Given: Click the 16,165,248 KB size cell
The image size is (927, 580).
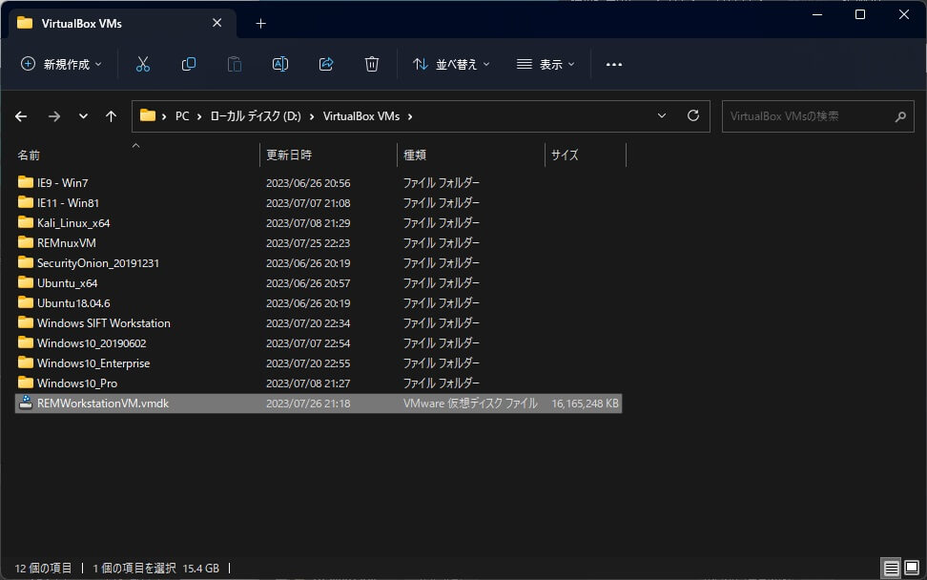Looking at the screenshot, I should (x=586, y=404).
